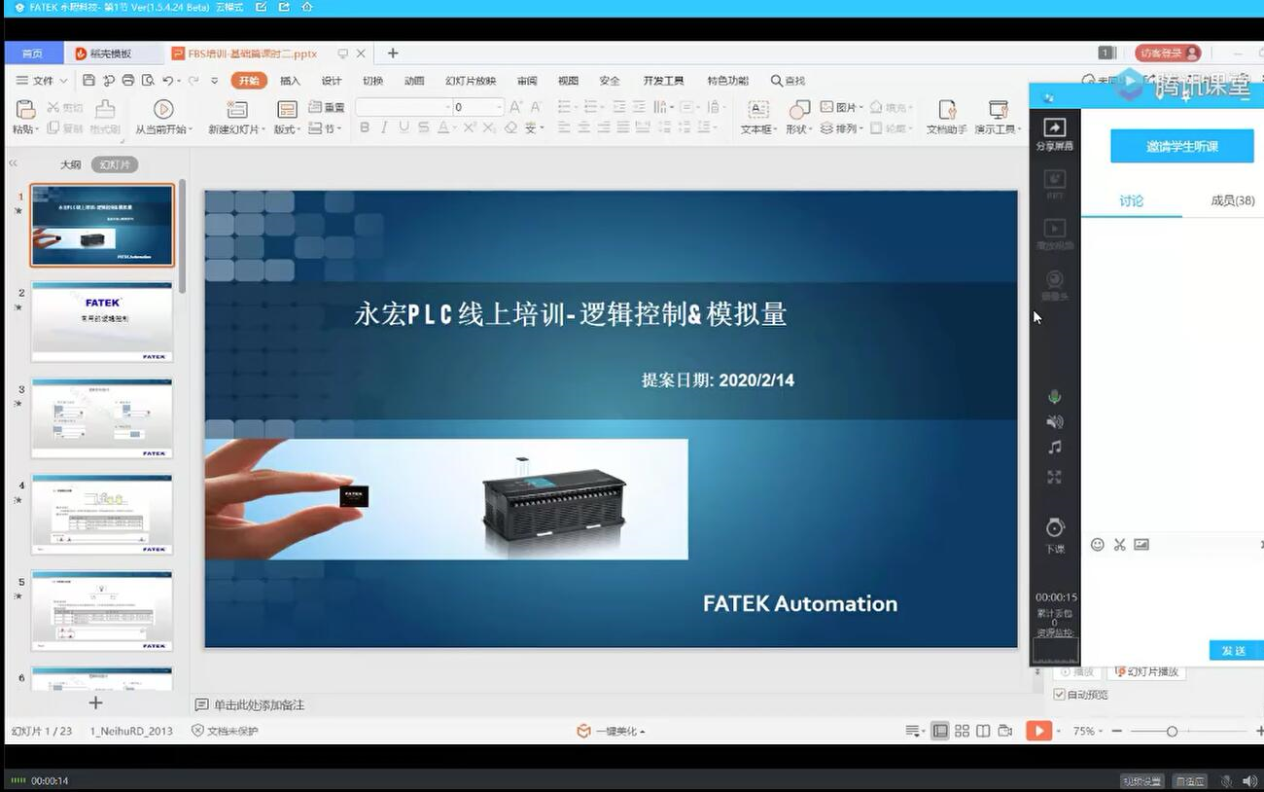This screenshot has height=792, width=1264.
Task: Click the notes field (单击此处添加备注)
Action: (259, 704)
